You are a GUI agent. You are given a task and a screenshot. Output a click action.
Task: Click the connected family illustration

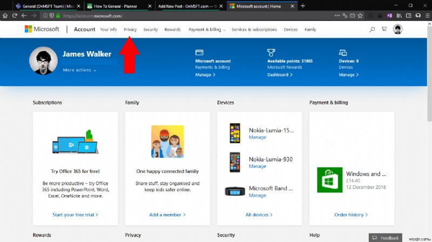click(x=167, y=141)
